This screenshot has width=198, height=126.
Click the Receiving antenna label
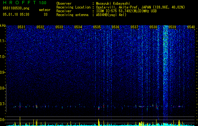pyautogui.click(x=72, y=15)
